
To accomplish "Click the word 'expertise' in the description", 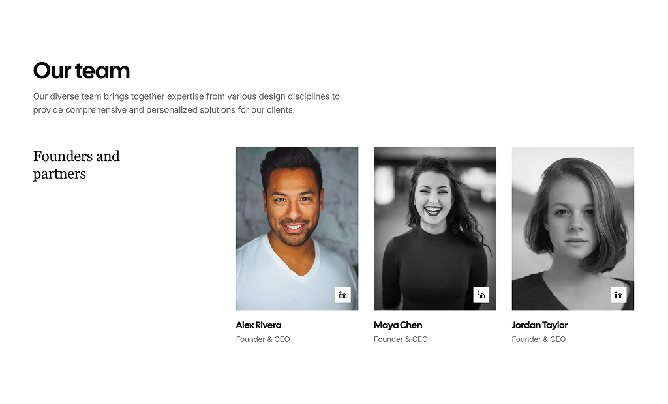I will (x=187, y=96).
